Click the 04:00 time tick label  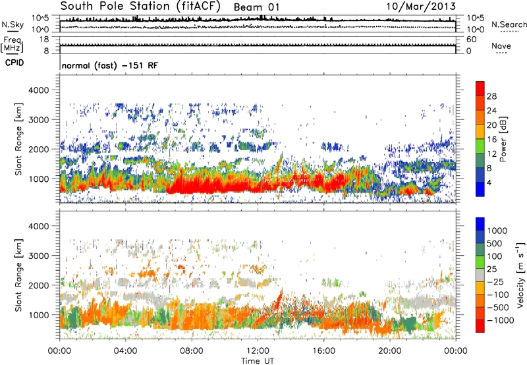tap(125, 351)
